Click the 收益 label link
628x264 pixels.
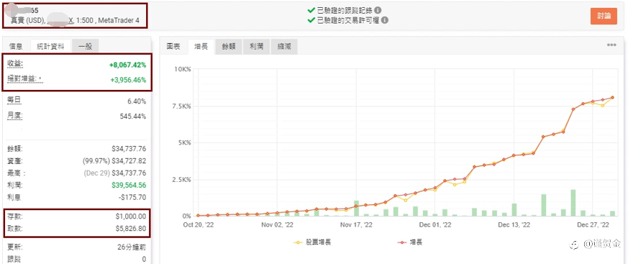tap(15, 65)
